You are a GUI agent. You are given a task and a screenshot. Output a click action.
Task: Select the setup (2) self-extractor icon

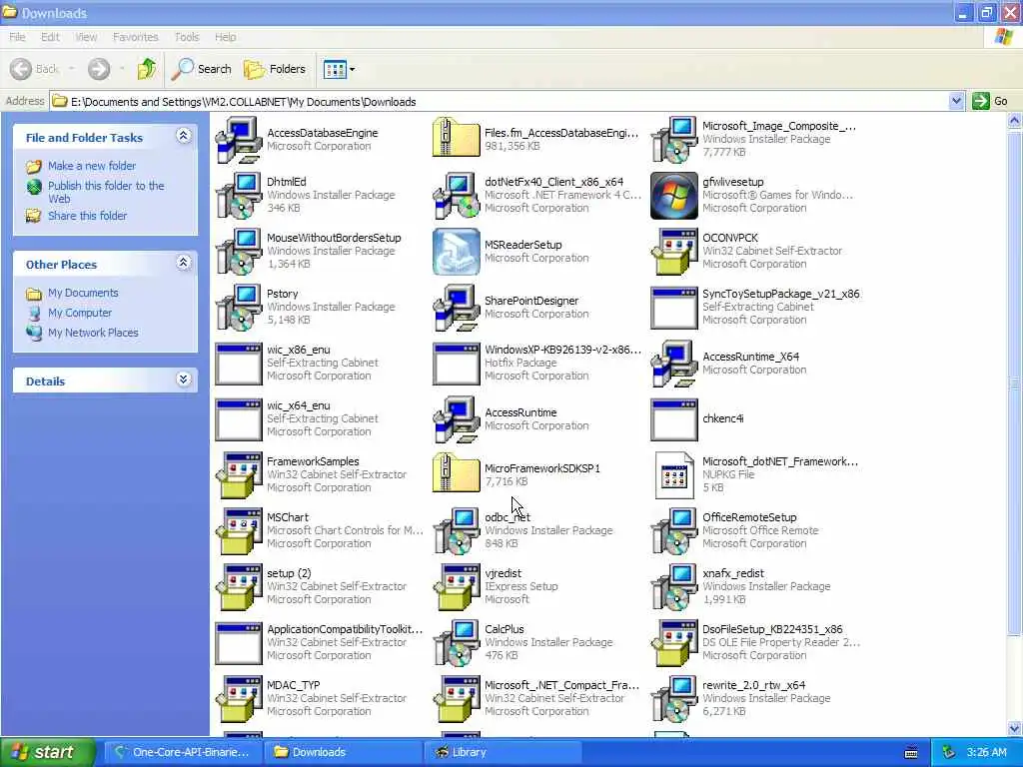coord(239,587)
